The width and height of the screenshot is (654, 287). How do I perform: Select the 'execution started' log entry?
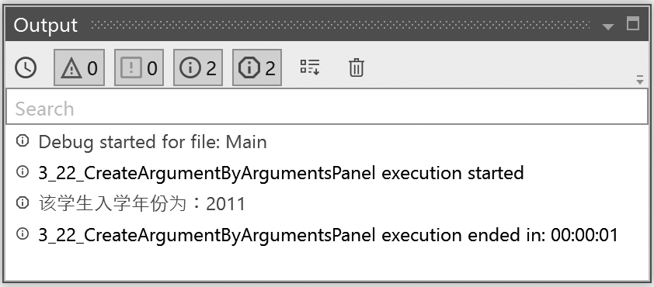[327, 172]
